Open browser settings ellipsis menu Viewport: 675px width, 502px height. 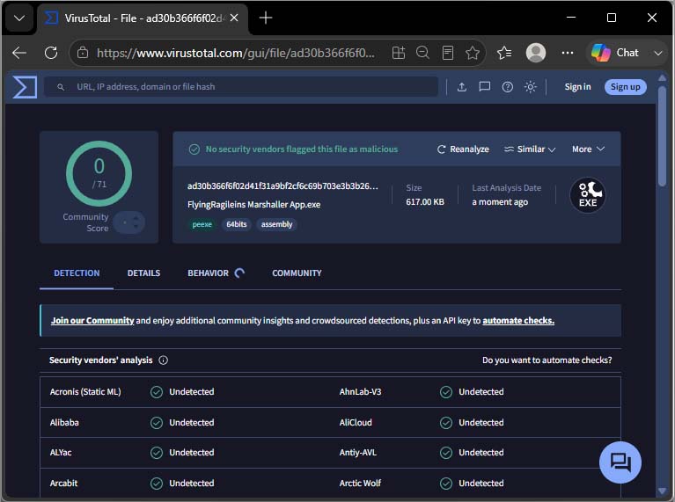point(568,53)
